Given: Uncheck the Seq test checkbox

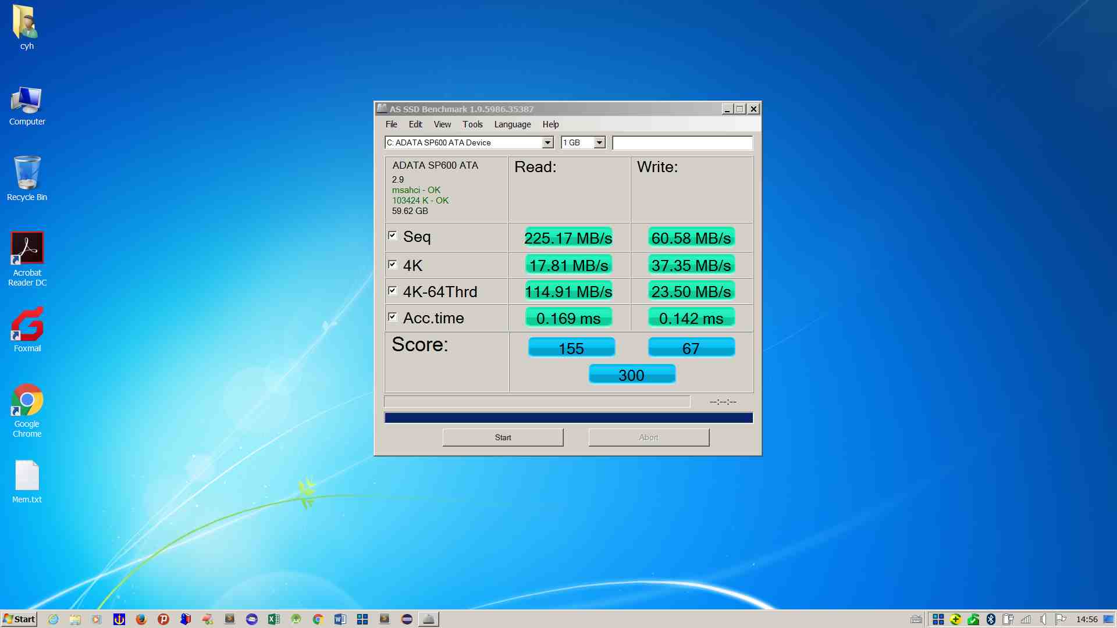Looking at the screenshot, I should (393, 235).
